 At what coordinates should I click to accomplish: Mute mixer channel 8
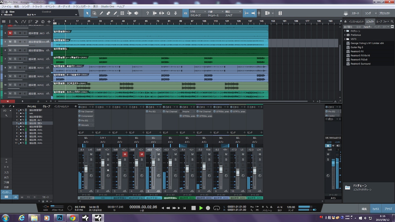(x=209, y=154)
